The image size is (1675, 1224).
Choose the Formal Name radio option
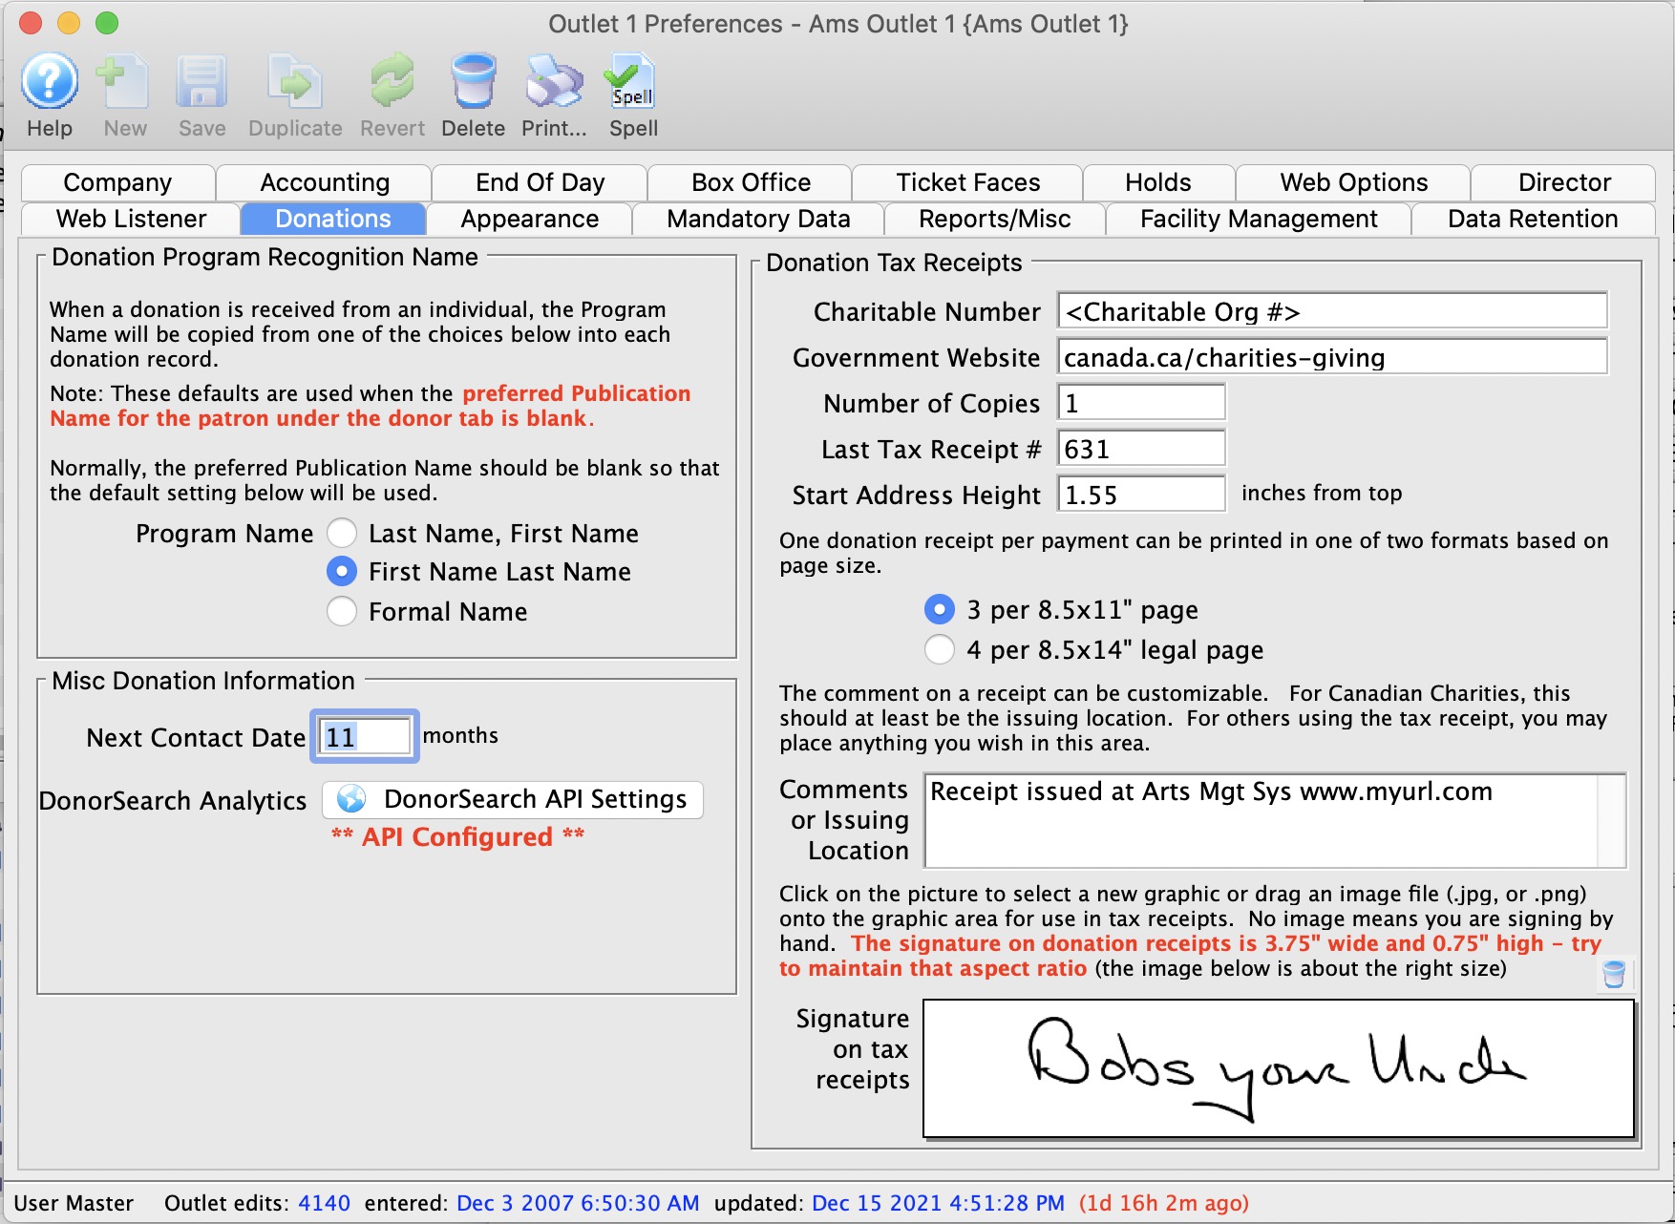(342, 611)
